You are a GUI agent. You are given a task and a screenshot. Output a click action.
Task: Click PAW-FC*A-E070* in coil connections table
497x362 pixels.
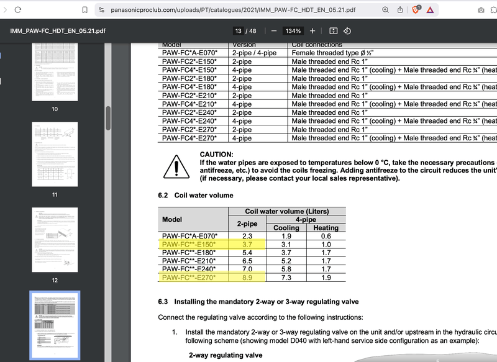coord(189,53)
